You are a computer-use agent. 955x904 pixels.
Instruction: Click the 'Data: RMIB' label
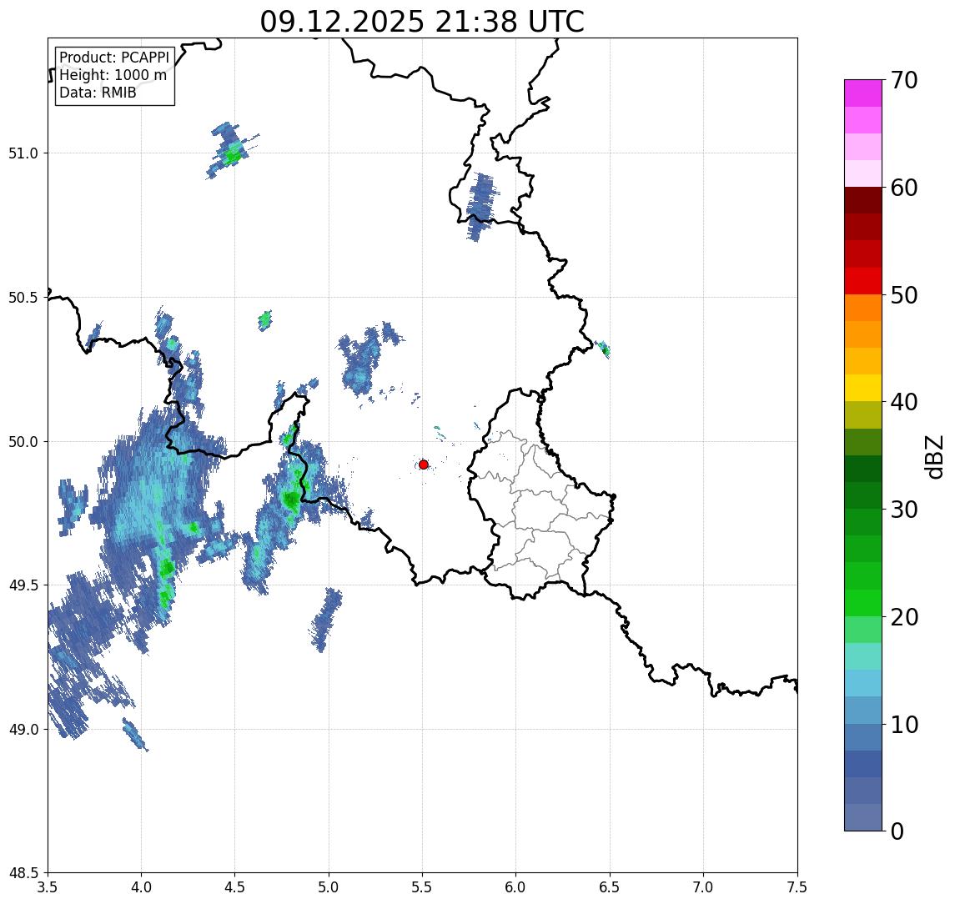point(98,93)
